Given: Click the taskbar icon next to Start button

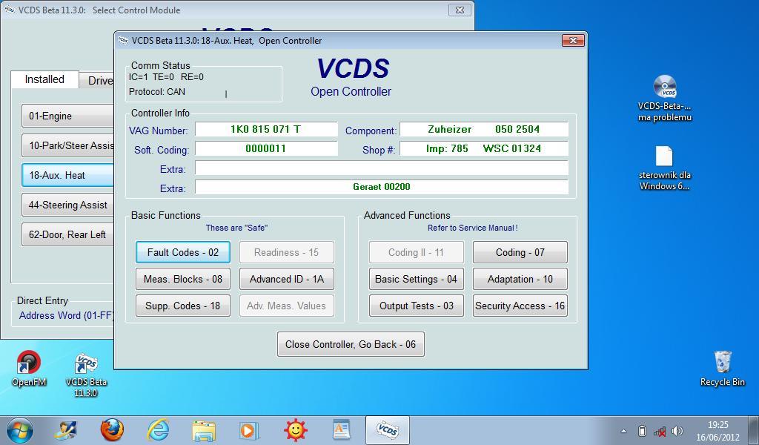Looking at the screenshot, I should pyautogui.click(x=66, y=430).
